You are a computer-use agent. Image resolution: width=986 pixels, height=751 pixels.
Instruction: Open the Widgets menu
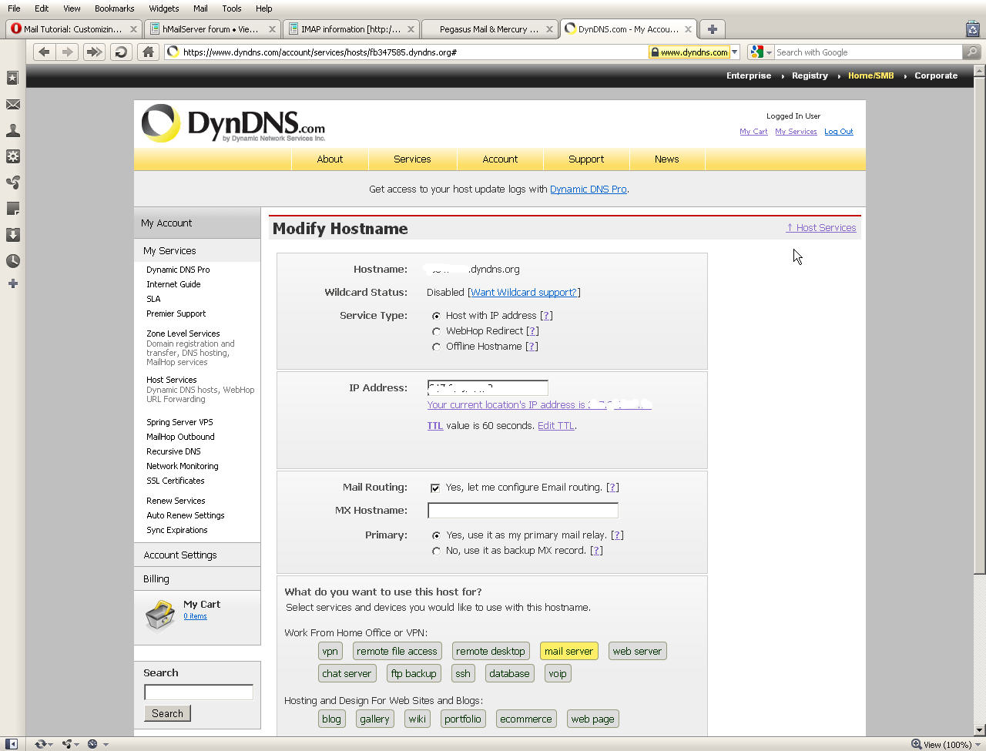pos(164,8)
